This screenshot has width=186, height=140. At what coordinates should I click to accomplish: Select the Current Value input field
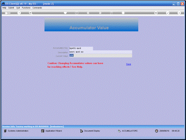click(x=101, y=56)
